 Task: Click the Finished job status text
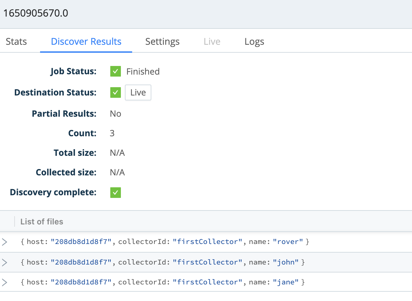pos(143,72)
